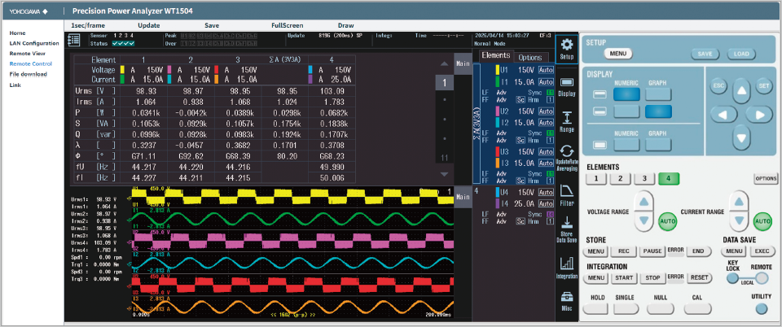Image resolution: width=782 pixels, height=327 pixels.
Task: Click the CAL key
Action: [x=697, y=308]
